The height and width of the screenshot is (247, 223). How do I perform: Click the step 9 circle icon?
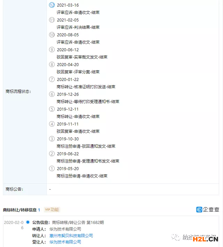tap(52, 50)
